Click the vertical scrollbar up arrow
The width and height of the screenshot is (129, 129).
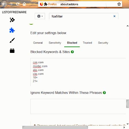tap(128, 26)
